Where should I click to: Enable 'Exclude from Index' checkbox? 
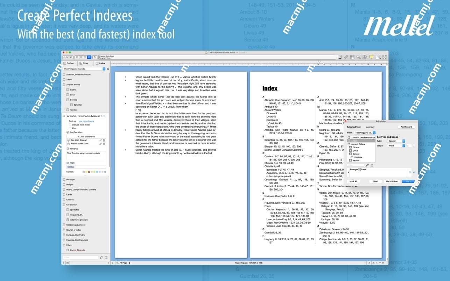point(70,125)
